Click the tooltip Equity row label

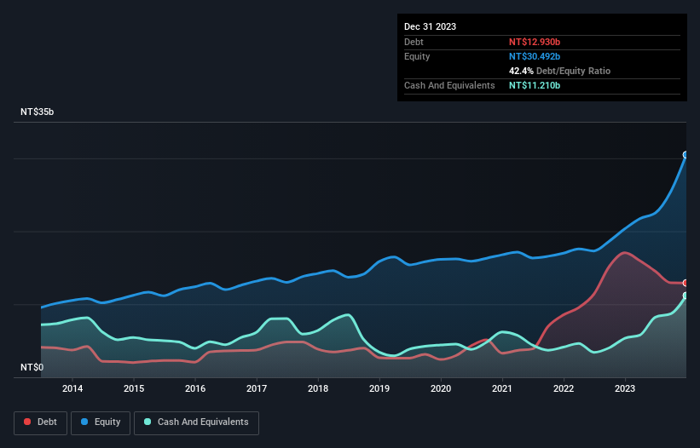[x=417, y=56]
